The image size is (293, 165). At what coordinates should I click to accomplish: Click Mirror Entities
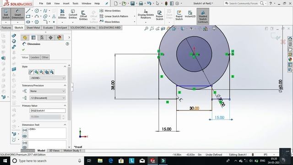tap(110, 11)
